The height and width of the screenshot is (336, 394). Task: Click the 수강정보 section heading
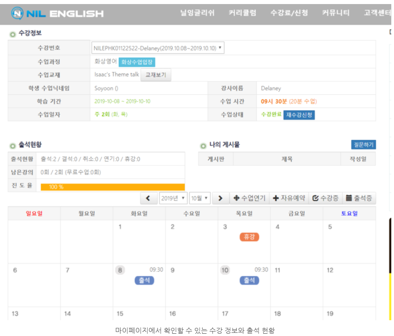30,33
